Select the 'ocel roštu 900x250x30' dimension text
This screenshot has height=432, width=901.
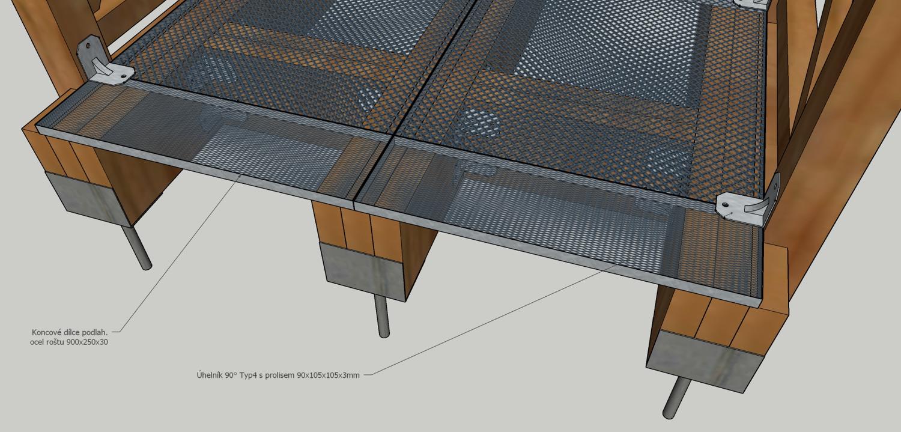[69, 342]
